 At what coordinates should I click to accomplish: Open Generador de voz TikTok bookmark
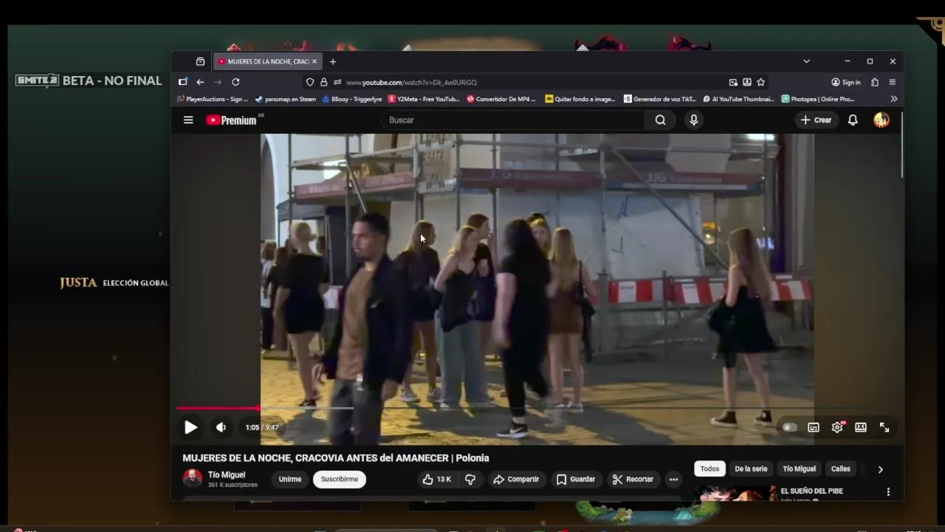660,99
